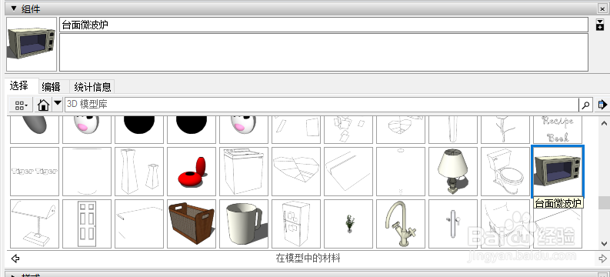Select the table lamp component
Image resolution: width=610 pixels, height=277 pixels.
click(453, 171)
